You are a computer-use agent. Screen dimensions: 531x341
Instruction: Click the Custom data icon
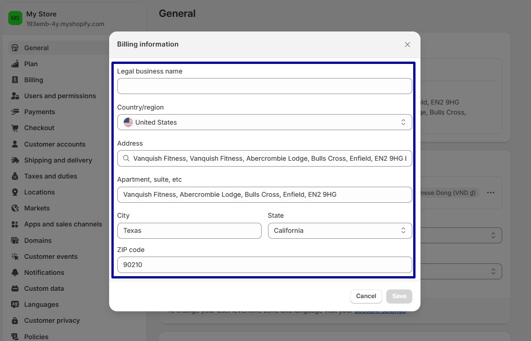coord(15,289)
